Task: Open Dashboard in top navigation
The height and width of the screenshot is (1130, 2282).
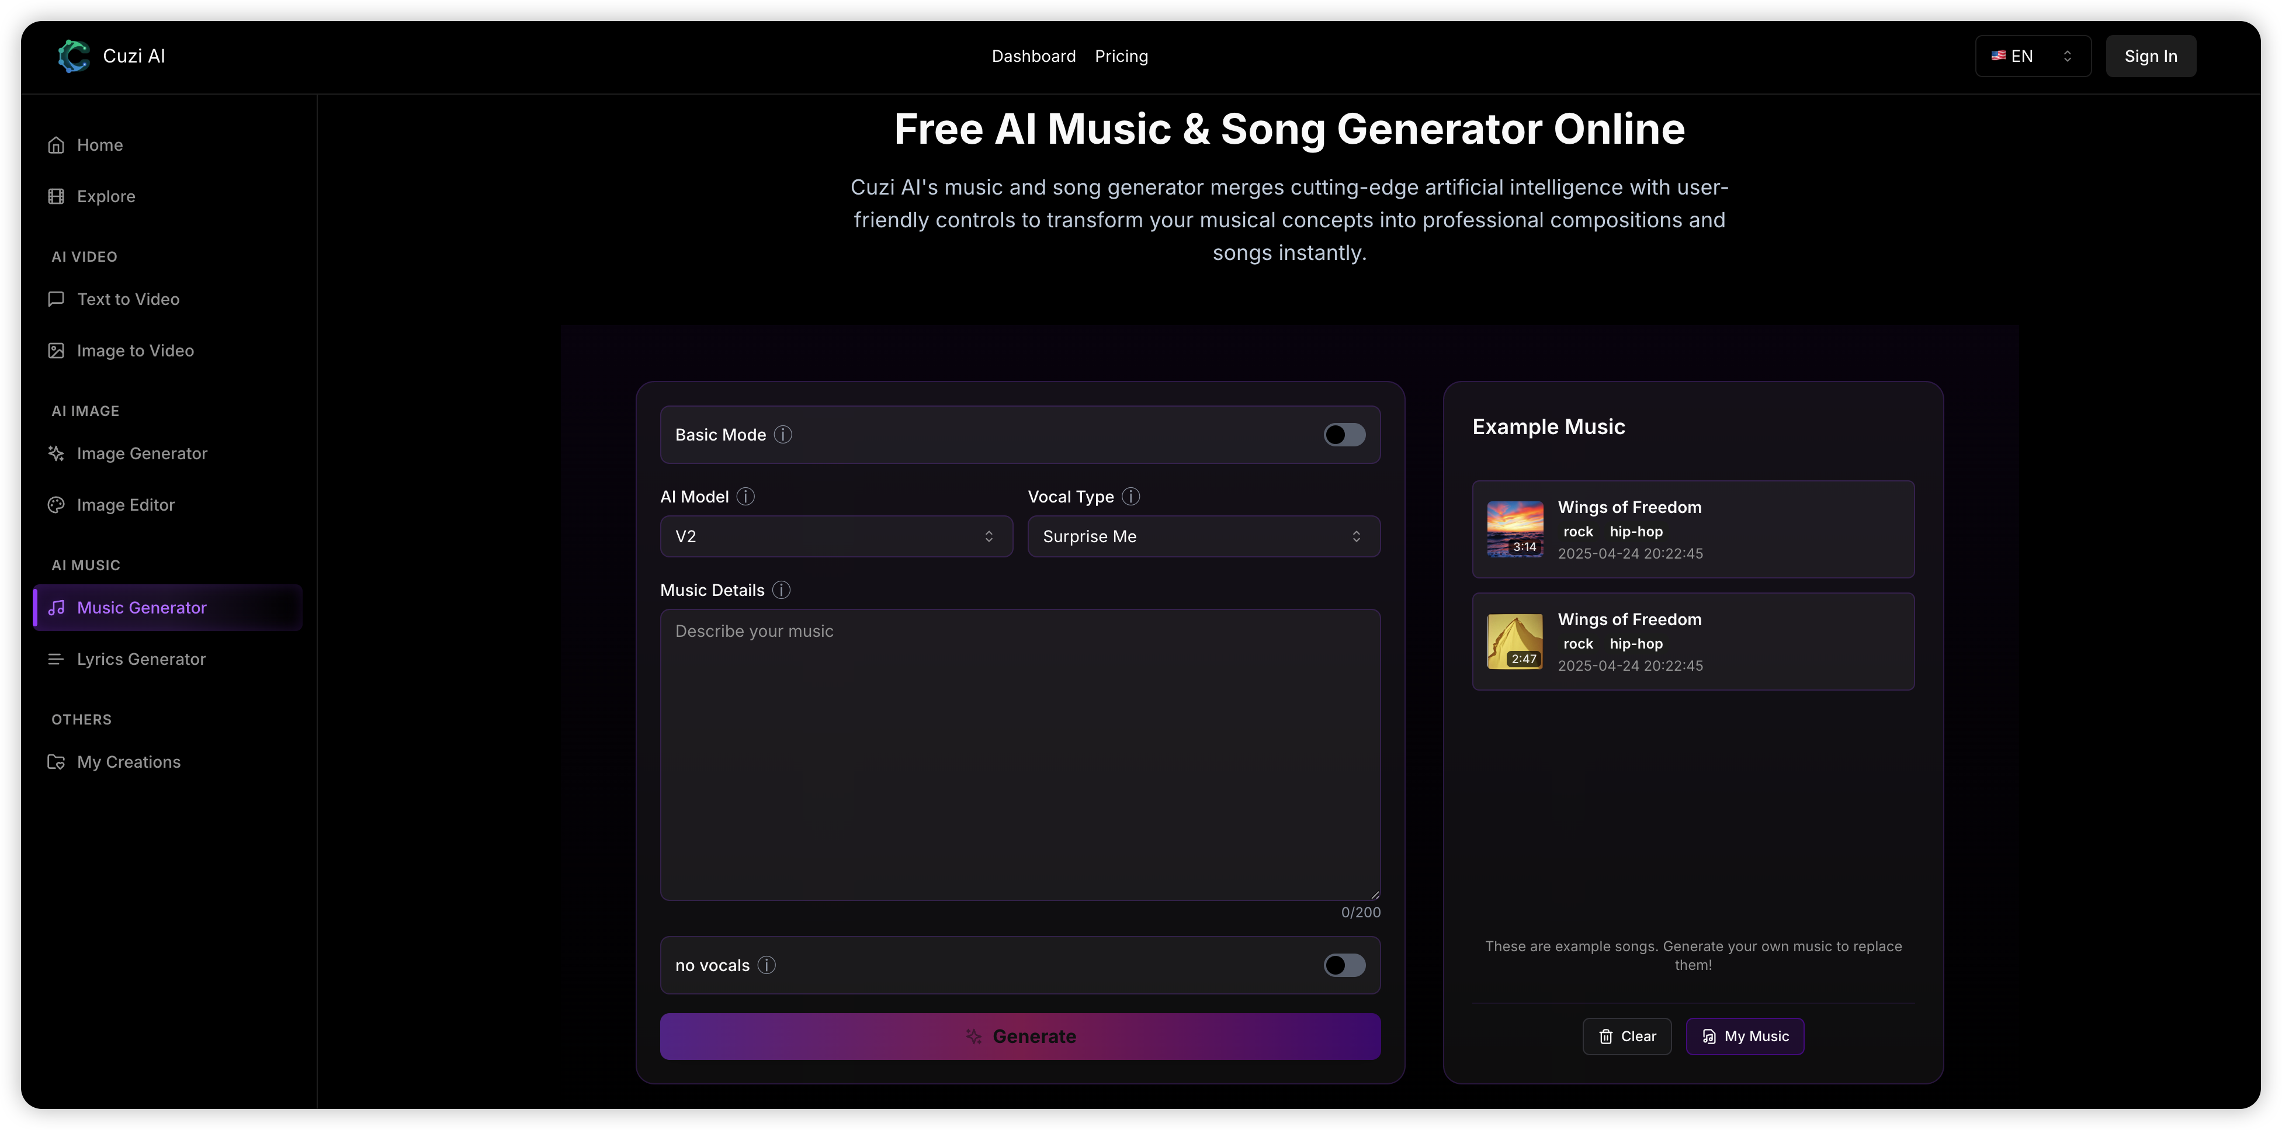Action: coord(1033,56)
